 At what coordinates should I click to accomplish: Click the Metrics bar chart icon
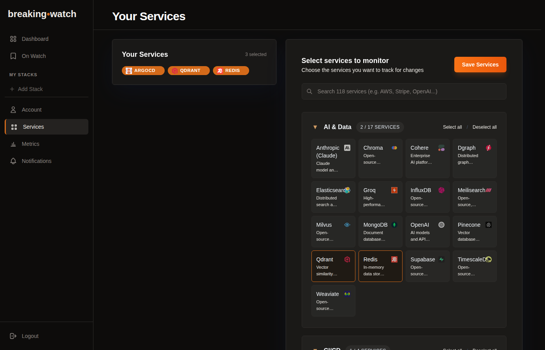point(13,144)
